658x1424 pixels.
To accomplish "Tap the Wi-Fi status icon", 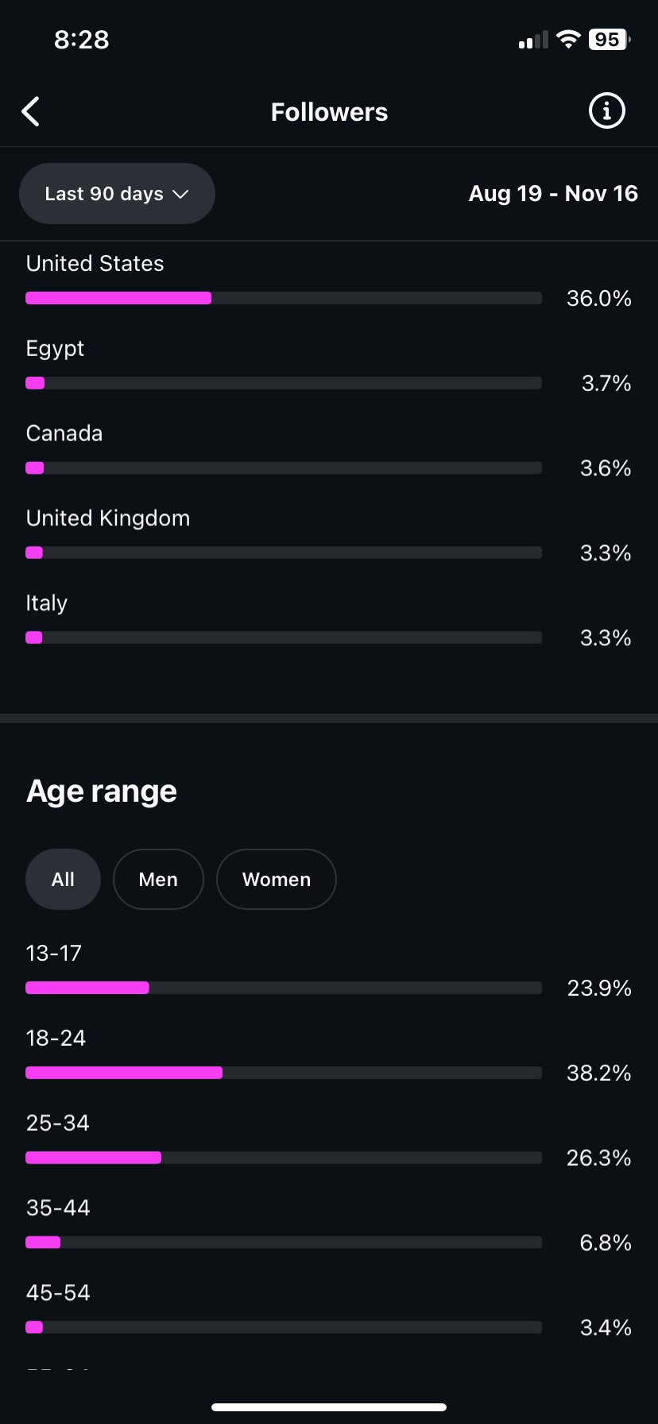I will [568, 40].
